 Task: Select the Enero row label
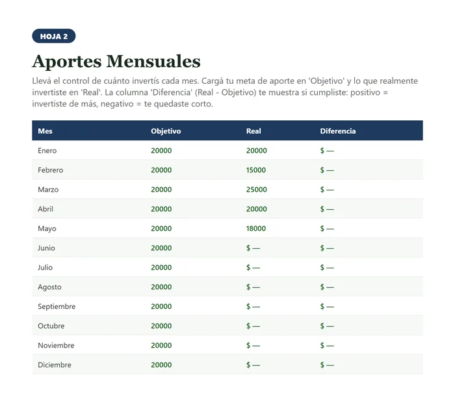pos(47,151)
